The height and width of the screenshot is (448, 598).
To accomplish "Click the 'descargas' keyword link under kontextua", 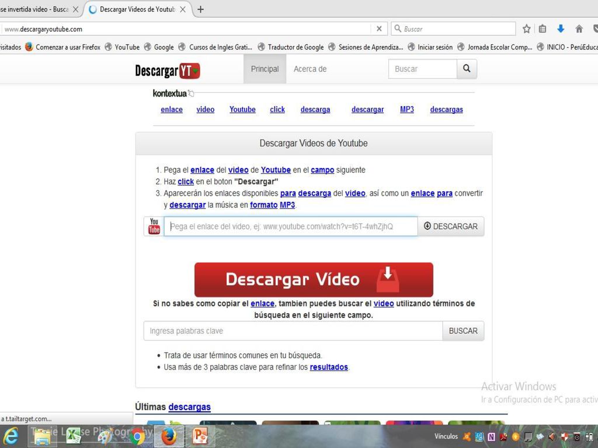I will 447,110.
